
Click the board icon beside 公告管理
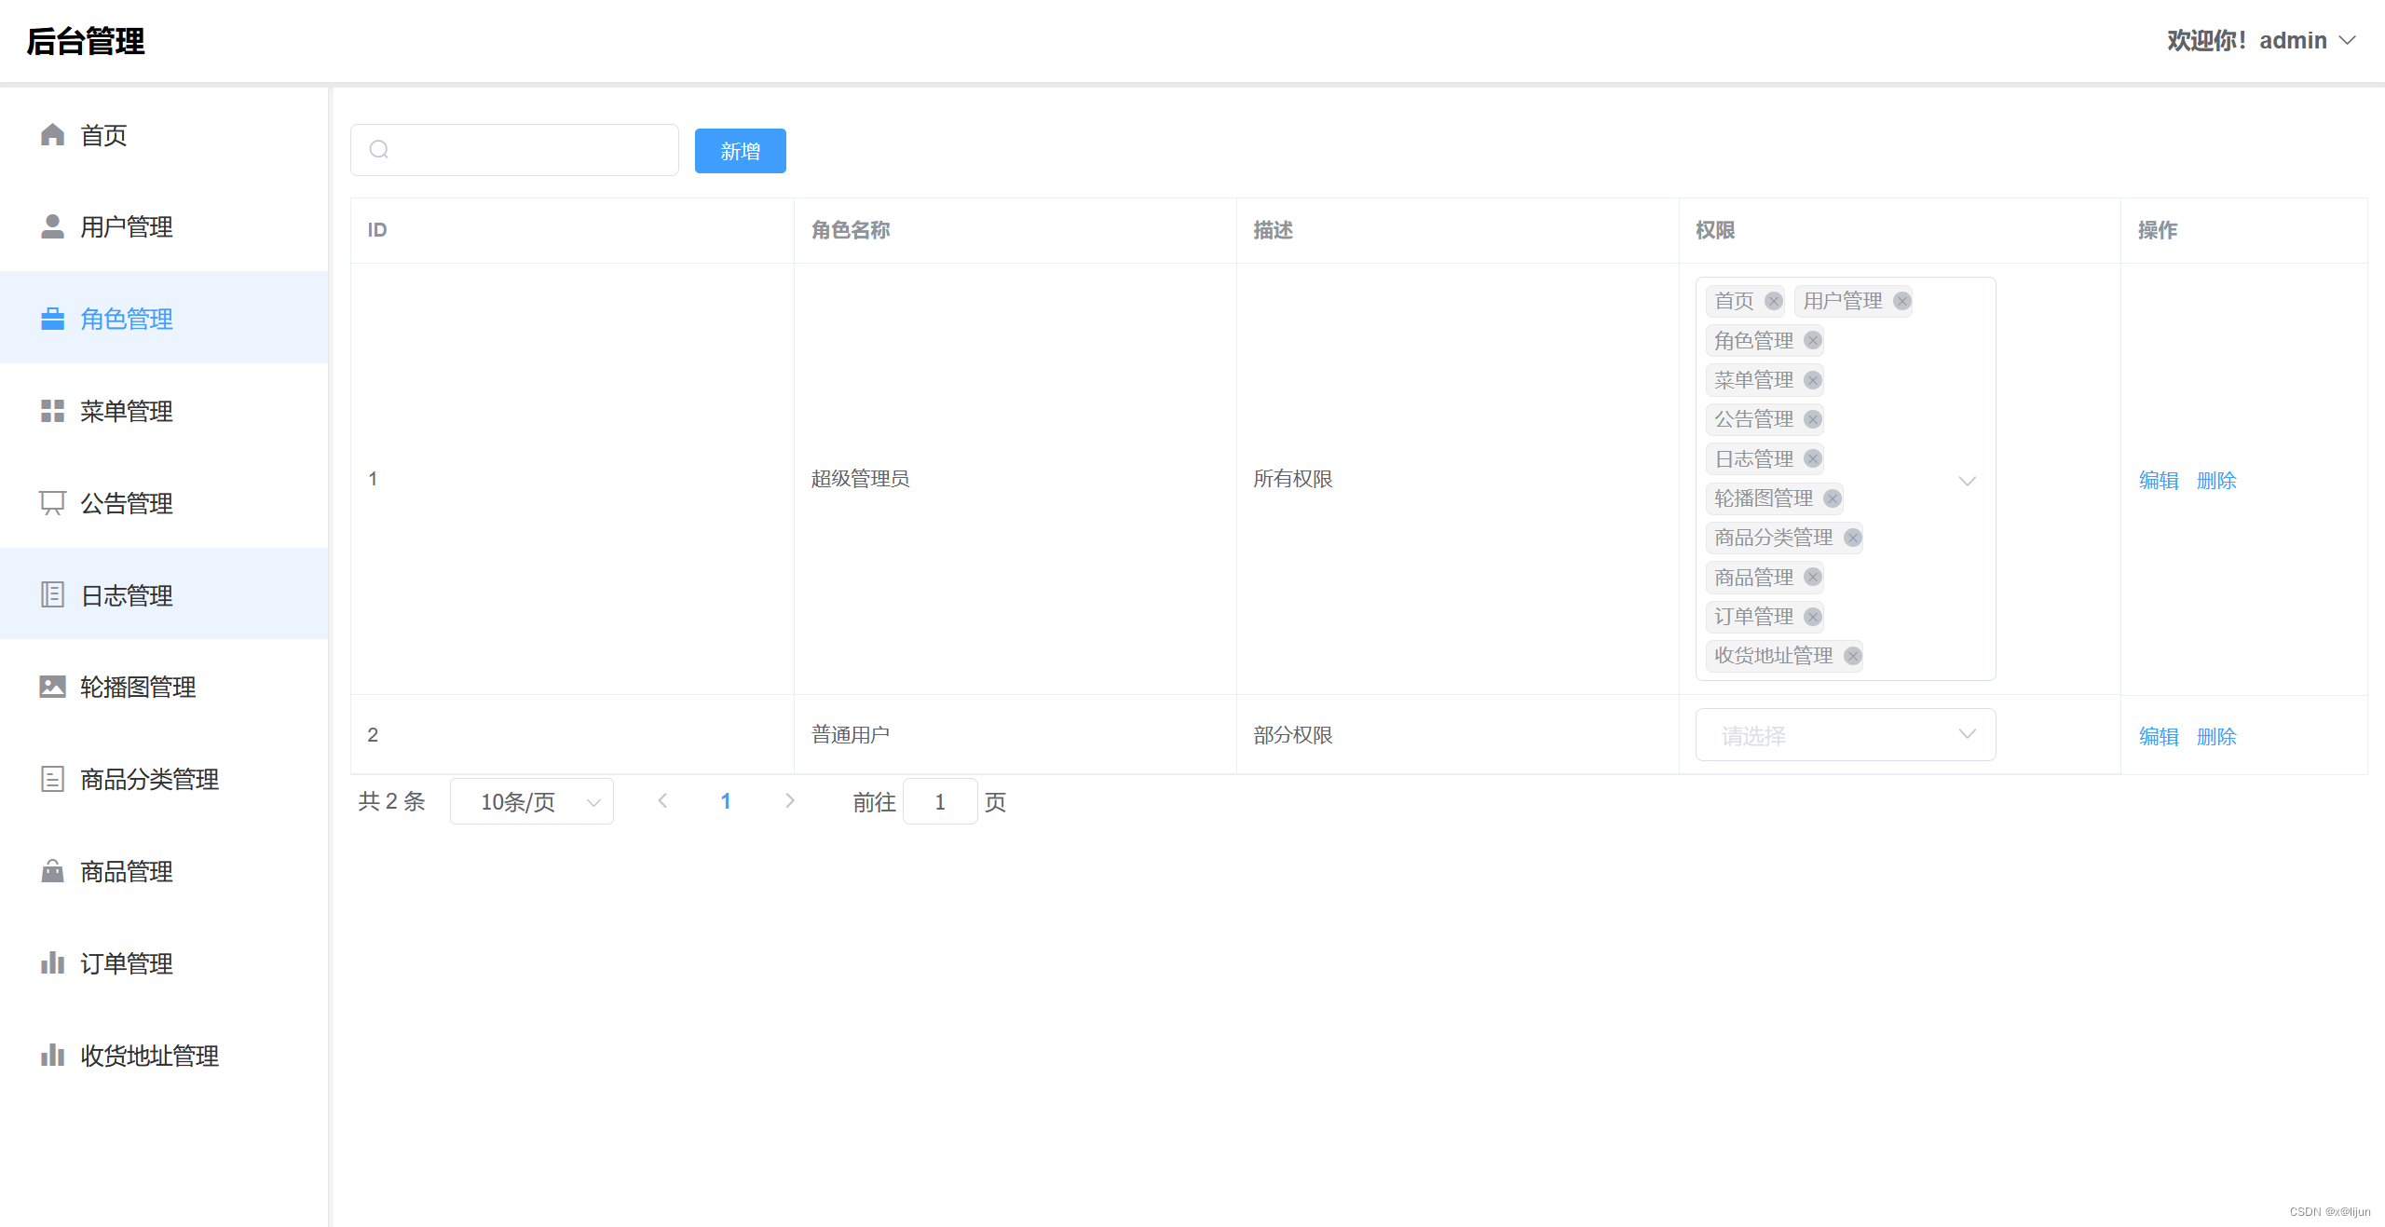[52, 503]
